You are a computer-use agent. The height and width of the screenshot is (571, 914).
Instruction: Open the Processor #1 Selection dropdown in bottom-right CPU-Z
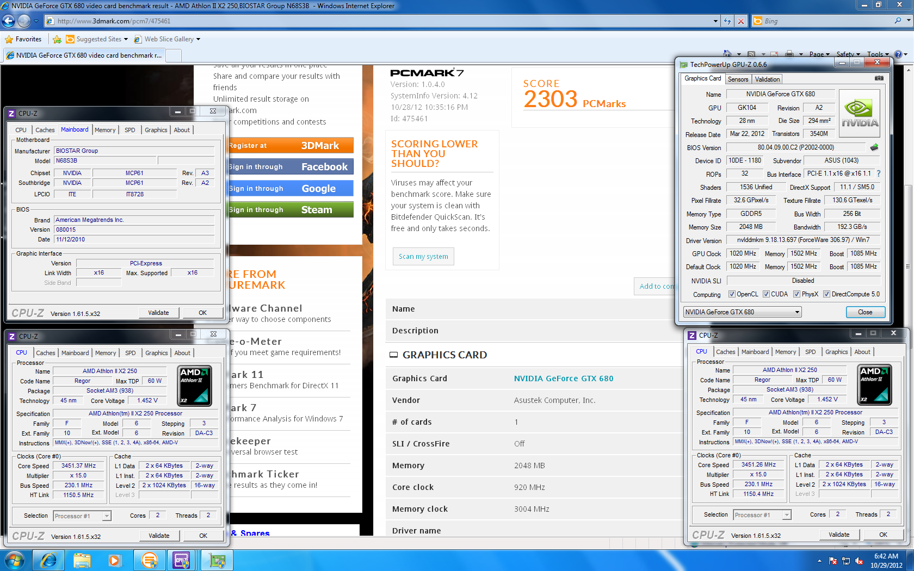(787, 515)
